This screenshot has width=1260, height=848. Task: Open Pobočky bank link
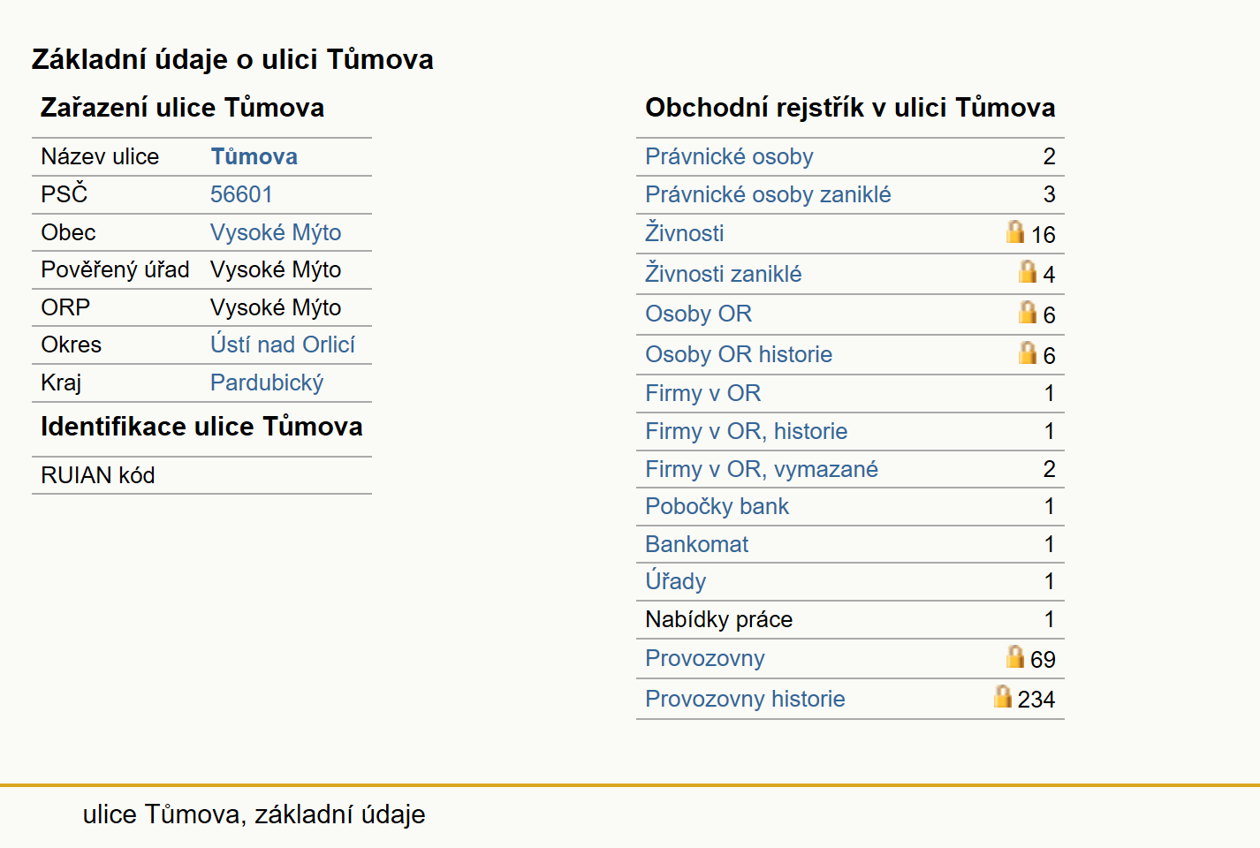pos(717,506)
